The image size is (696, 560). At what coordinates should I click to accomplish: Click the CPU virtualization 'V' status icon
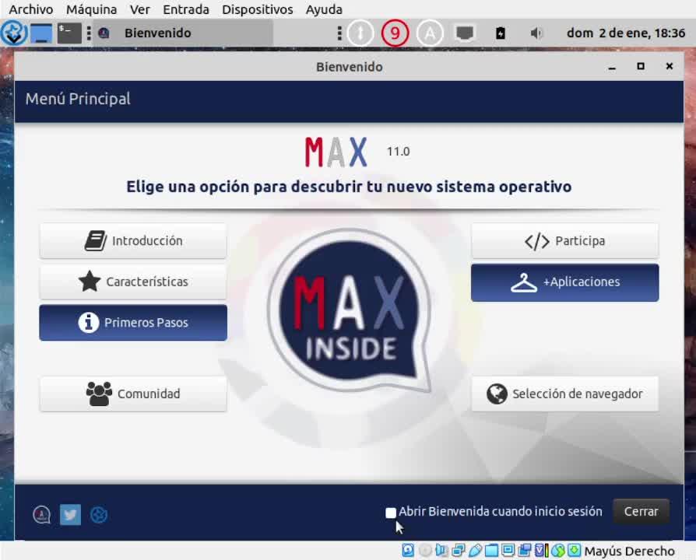(541, 551)
